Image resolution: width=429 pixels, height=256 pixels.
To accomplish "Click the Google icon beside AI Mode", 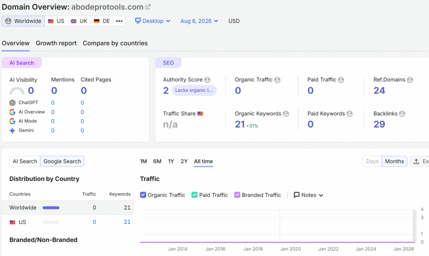I will pyautogui.click(x=12, y=121).
